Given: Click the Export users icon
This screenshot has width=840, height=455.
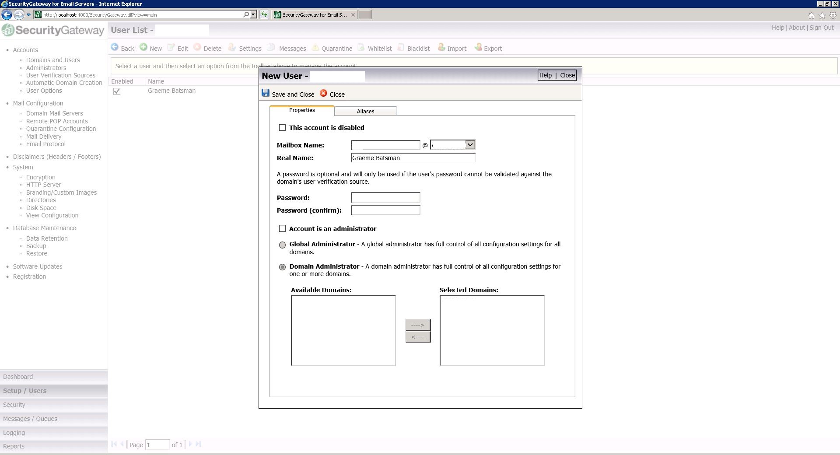Looking at the screenshot, I should [x=478, y=47].
